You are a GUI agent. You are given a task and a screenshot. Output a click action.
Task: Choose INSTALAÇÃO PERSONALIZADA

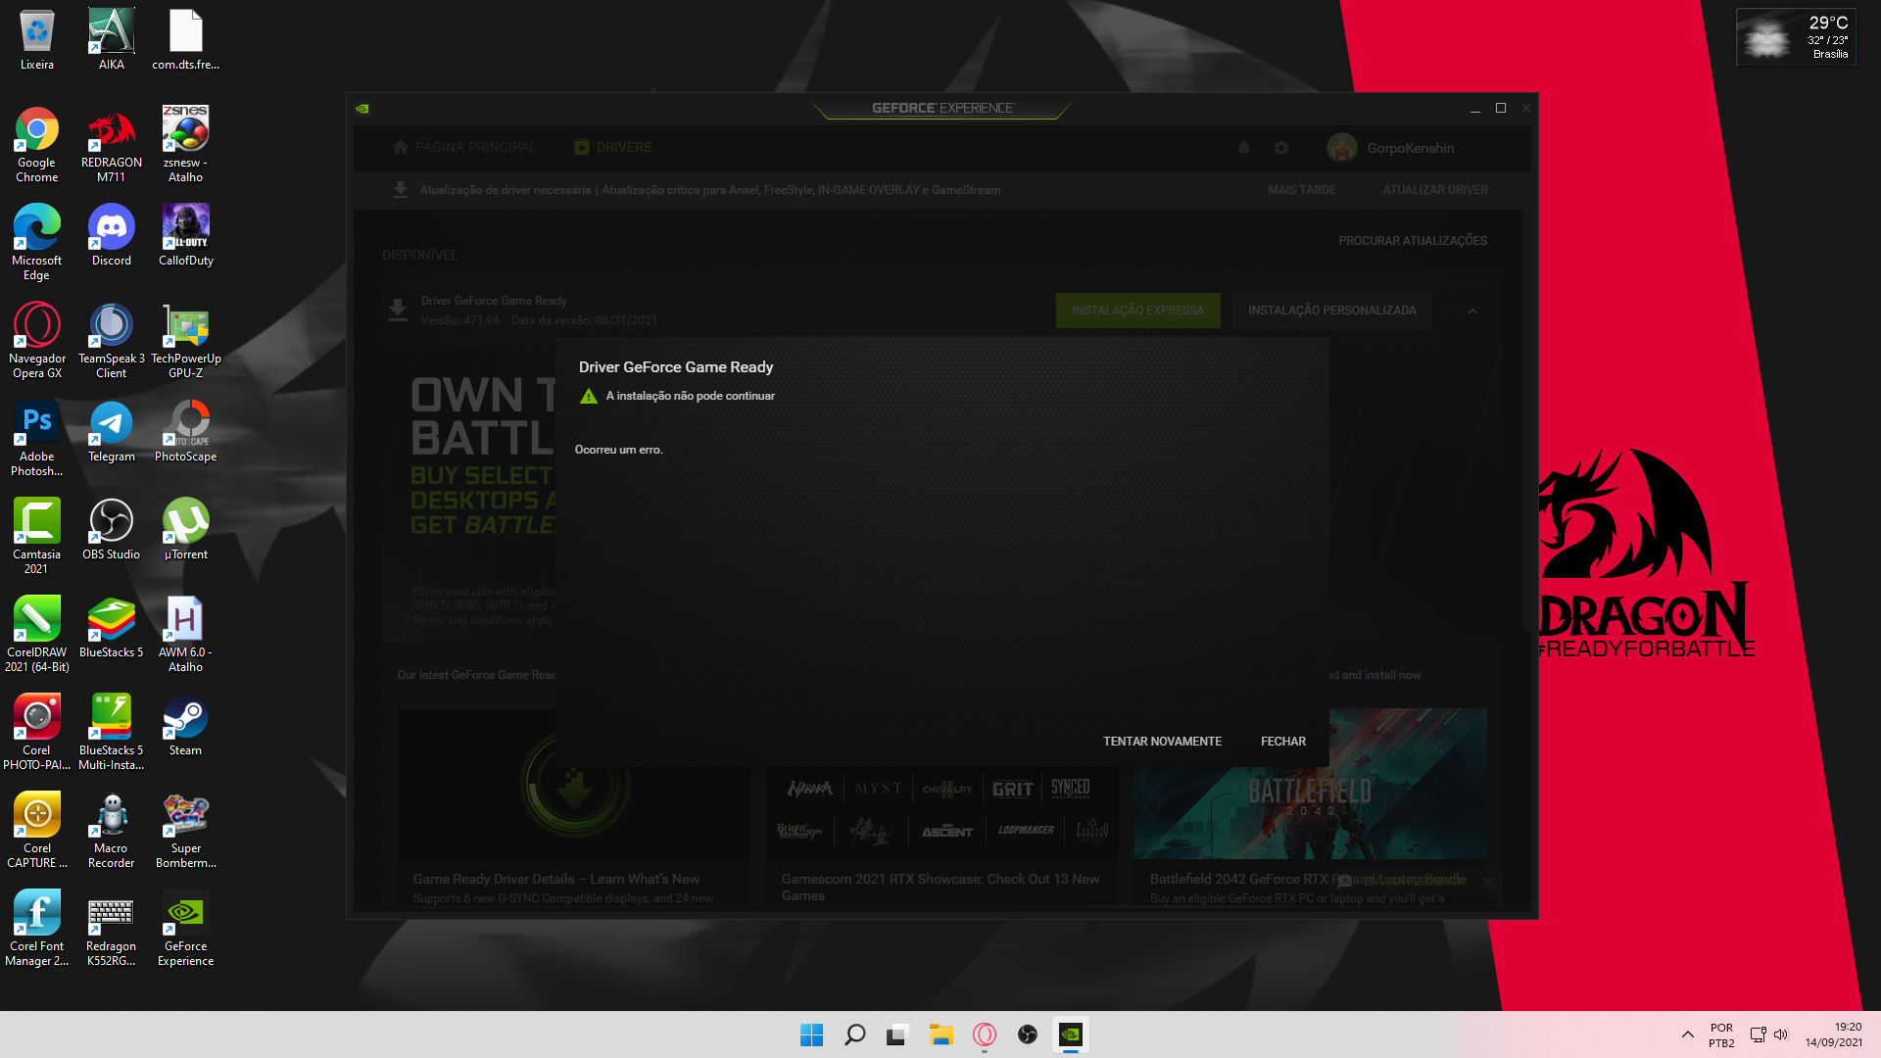(1331, 311)
